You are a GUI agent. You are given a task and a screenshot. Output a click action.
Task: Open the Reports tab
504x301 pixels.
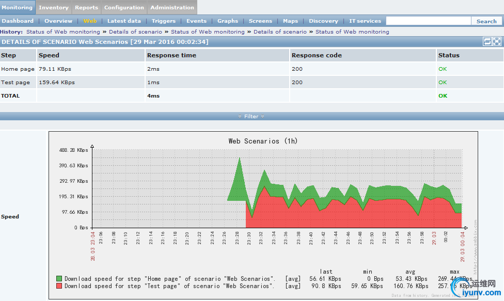coord(86,7)
